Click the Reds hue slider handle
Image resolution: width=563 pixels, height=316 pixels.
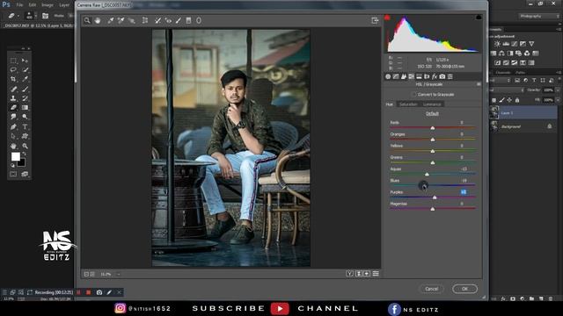(433, 128)
